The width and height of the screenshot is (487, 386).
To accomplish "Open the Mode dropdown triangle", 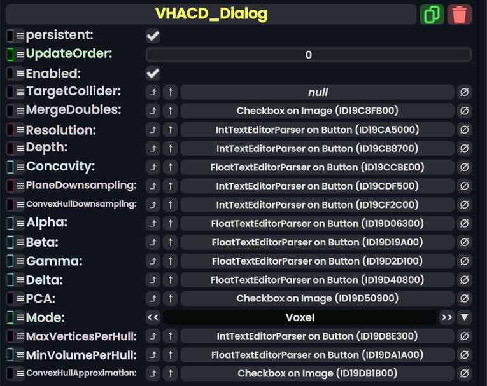I will pyautogui.click(x=464, y=317).
